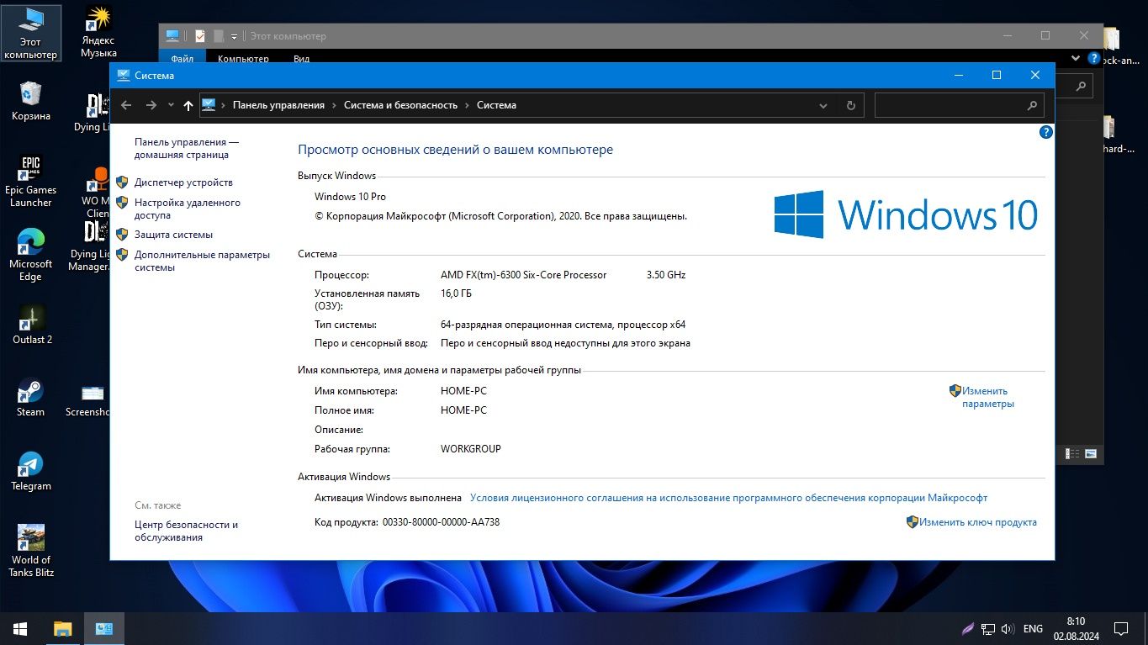The height and width of the screenshot is (645, 1148).
Task: Maximize the Система window
Action: coord(997,75)
